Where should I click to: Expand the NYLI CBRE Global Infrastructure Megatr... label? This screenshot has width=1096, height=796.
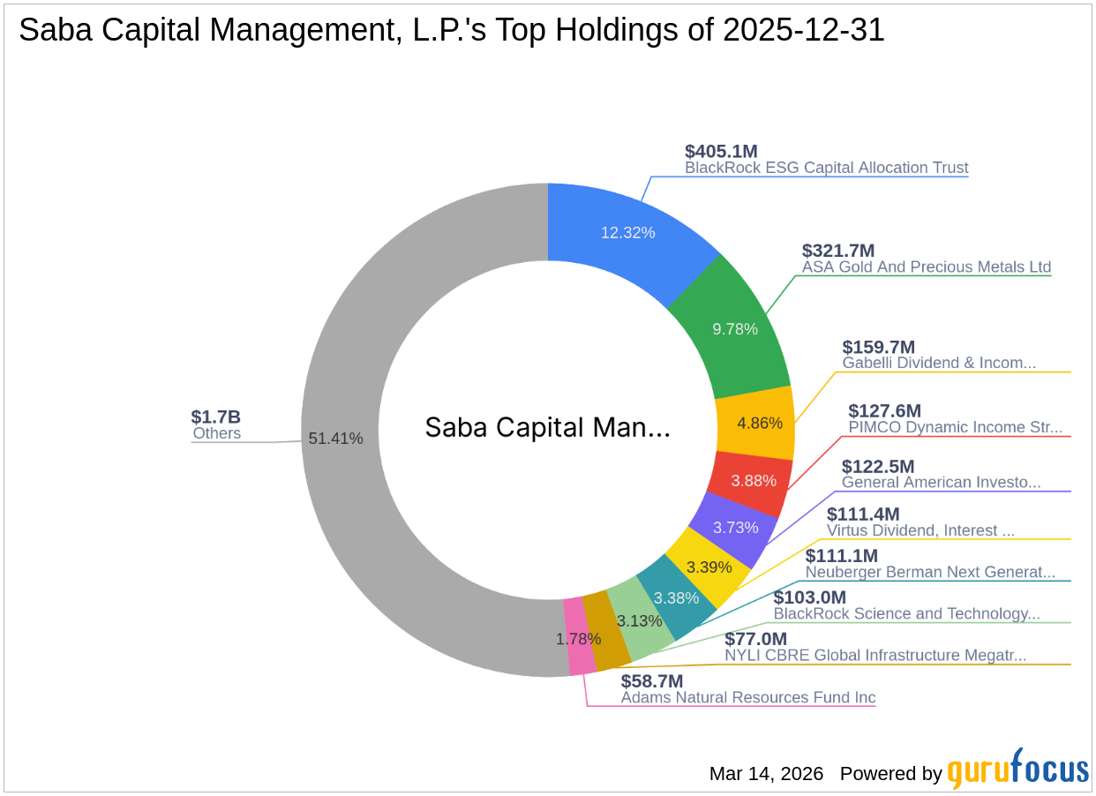[875, 656]
